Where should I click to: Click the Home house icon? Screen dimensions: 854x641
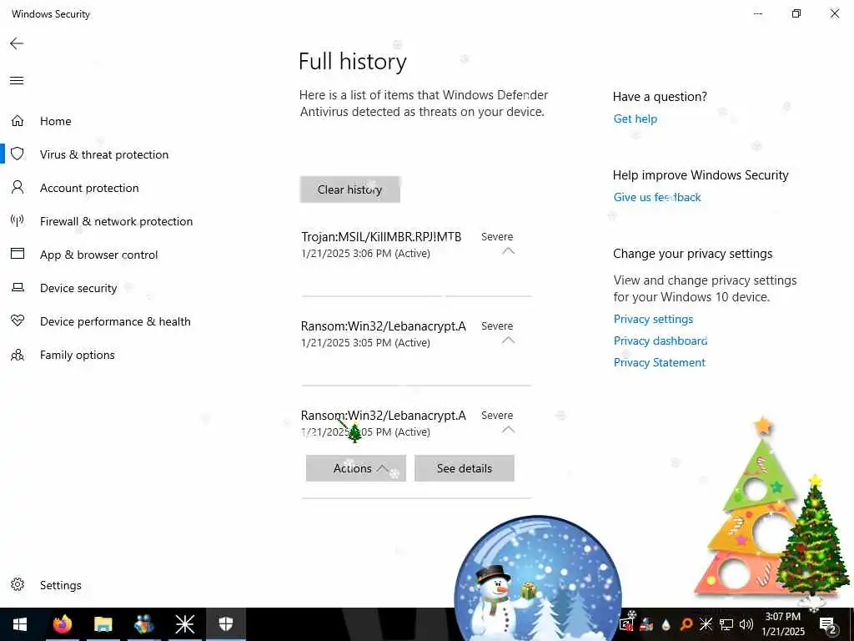(x=18, y=120)
